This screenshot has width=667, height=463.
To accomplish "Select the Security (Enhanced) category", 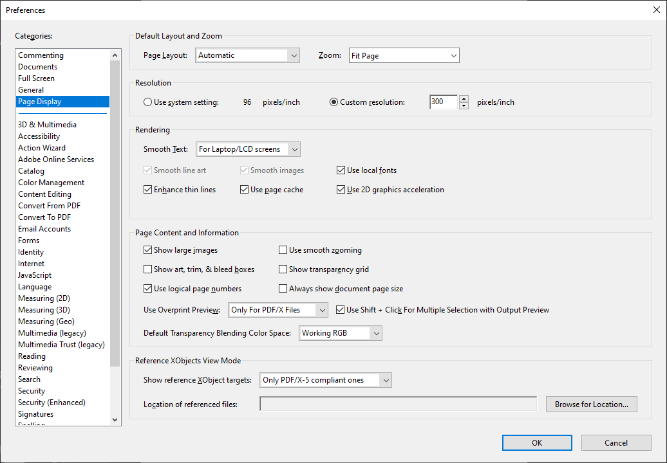I will [x=52, y=402].
